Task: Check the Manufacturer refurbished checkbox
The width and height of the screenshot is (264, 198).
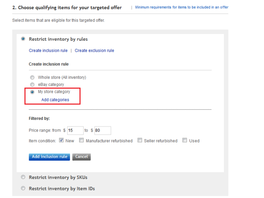Action: pos(81,140)
